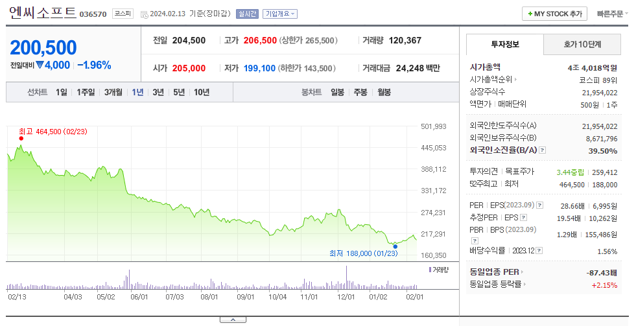Click the 시가총액 value 4조 4,018억원
The height and width of the screenshot is (326, 636).
[592, 68]
